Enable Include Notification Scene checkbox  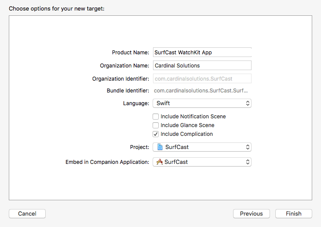pos(156,117)
